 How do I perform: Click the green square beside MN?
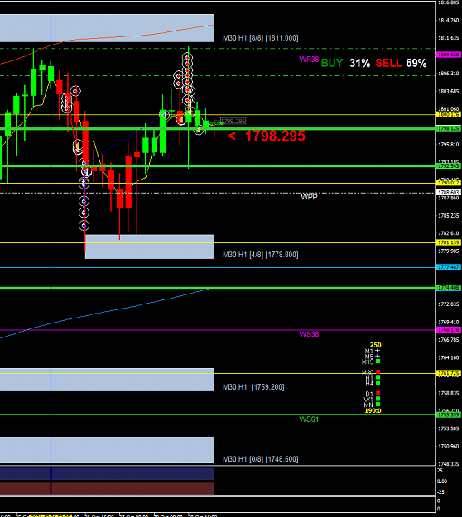pyautogui.click(x=378, y=405)
